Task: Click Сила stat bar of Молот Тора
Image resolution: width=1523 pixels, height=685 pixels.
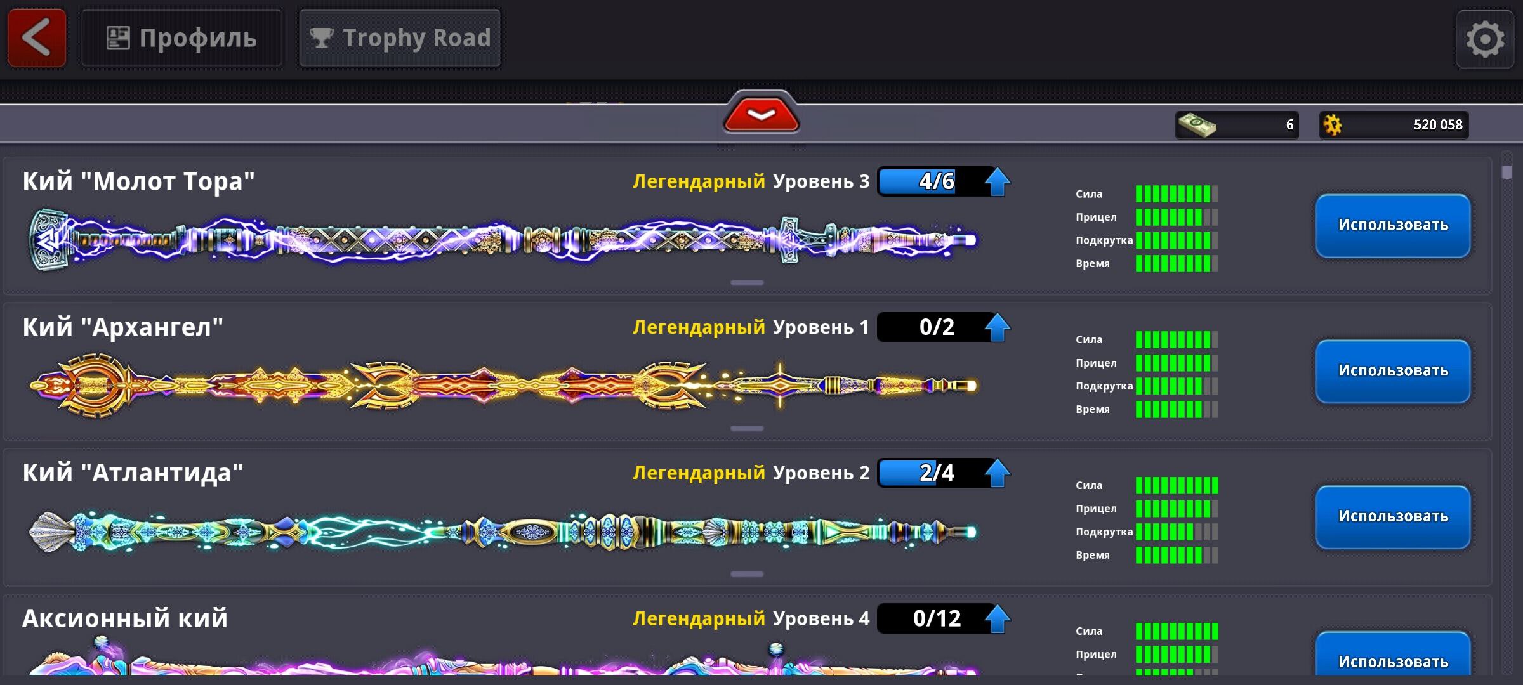Action: coord(1177,194)
